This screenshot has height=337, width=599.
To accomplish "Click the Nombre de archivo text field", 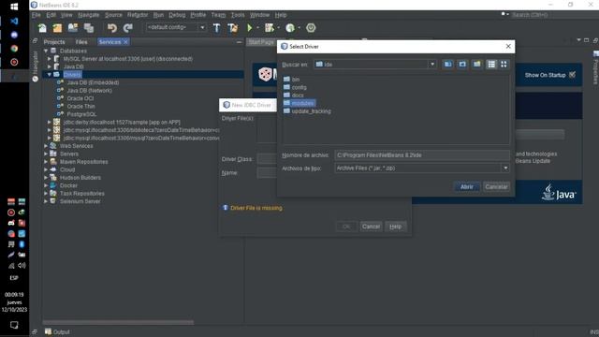I will coord(422,155).
